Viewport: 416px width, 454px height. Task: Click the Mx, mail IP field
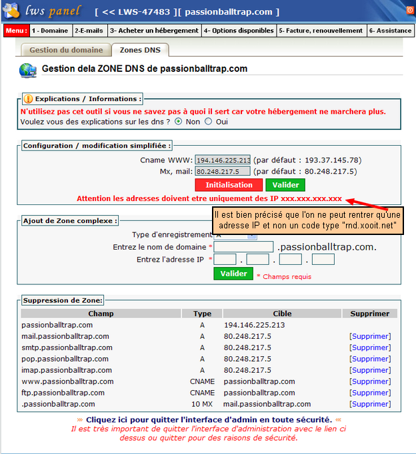click(223, 171)
